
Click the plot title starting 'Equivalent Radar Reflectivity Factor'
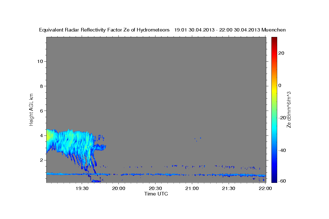click(162, 30)
